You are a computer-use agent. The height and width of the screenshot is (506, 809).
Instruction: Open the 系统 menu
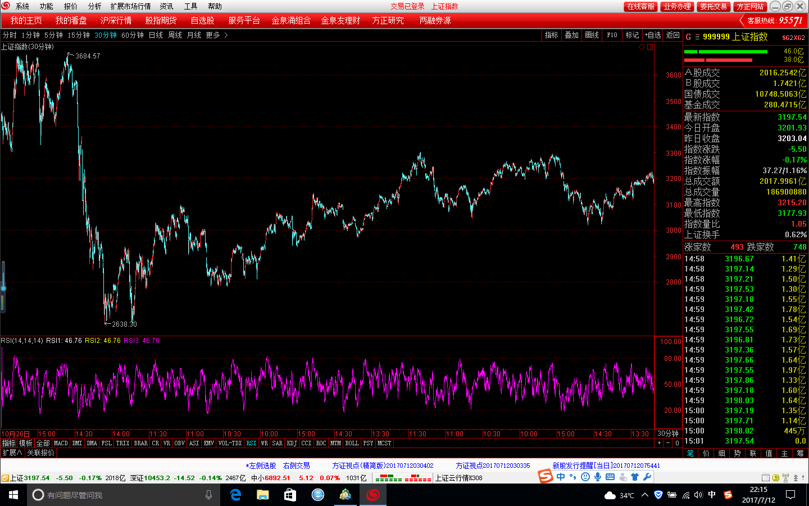[22, 6]
